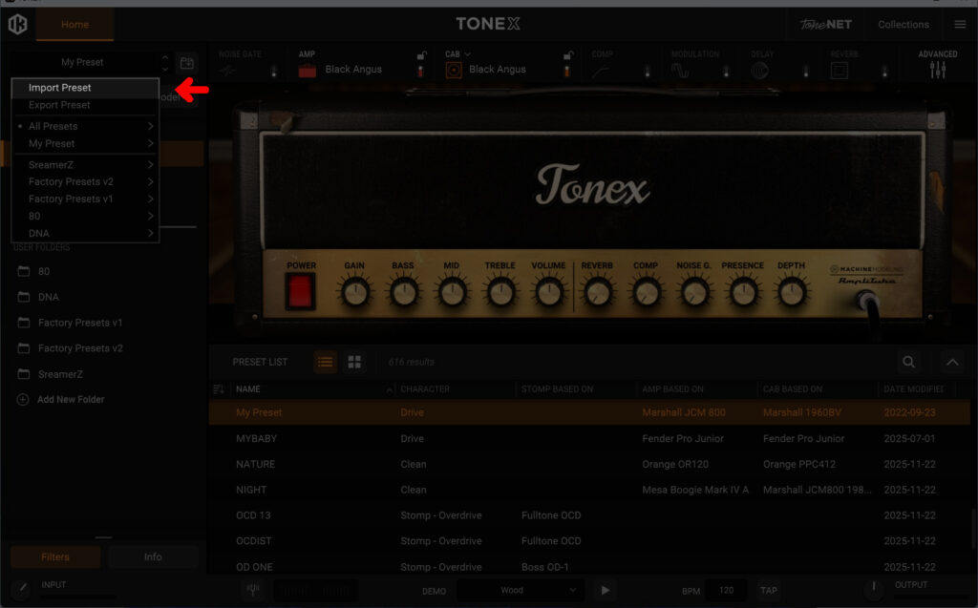Image resolution: width=978 pixels, height=608 pixels.
Task: Toggle the CAB lock icon
Action: (568, 55)
